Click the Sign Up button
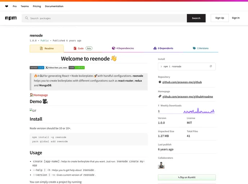The height and width of the screenshot is (184, 248). click(x=220, y=18)
